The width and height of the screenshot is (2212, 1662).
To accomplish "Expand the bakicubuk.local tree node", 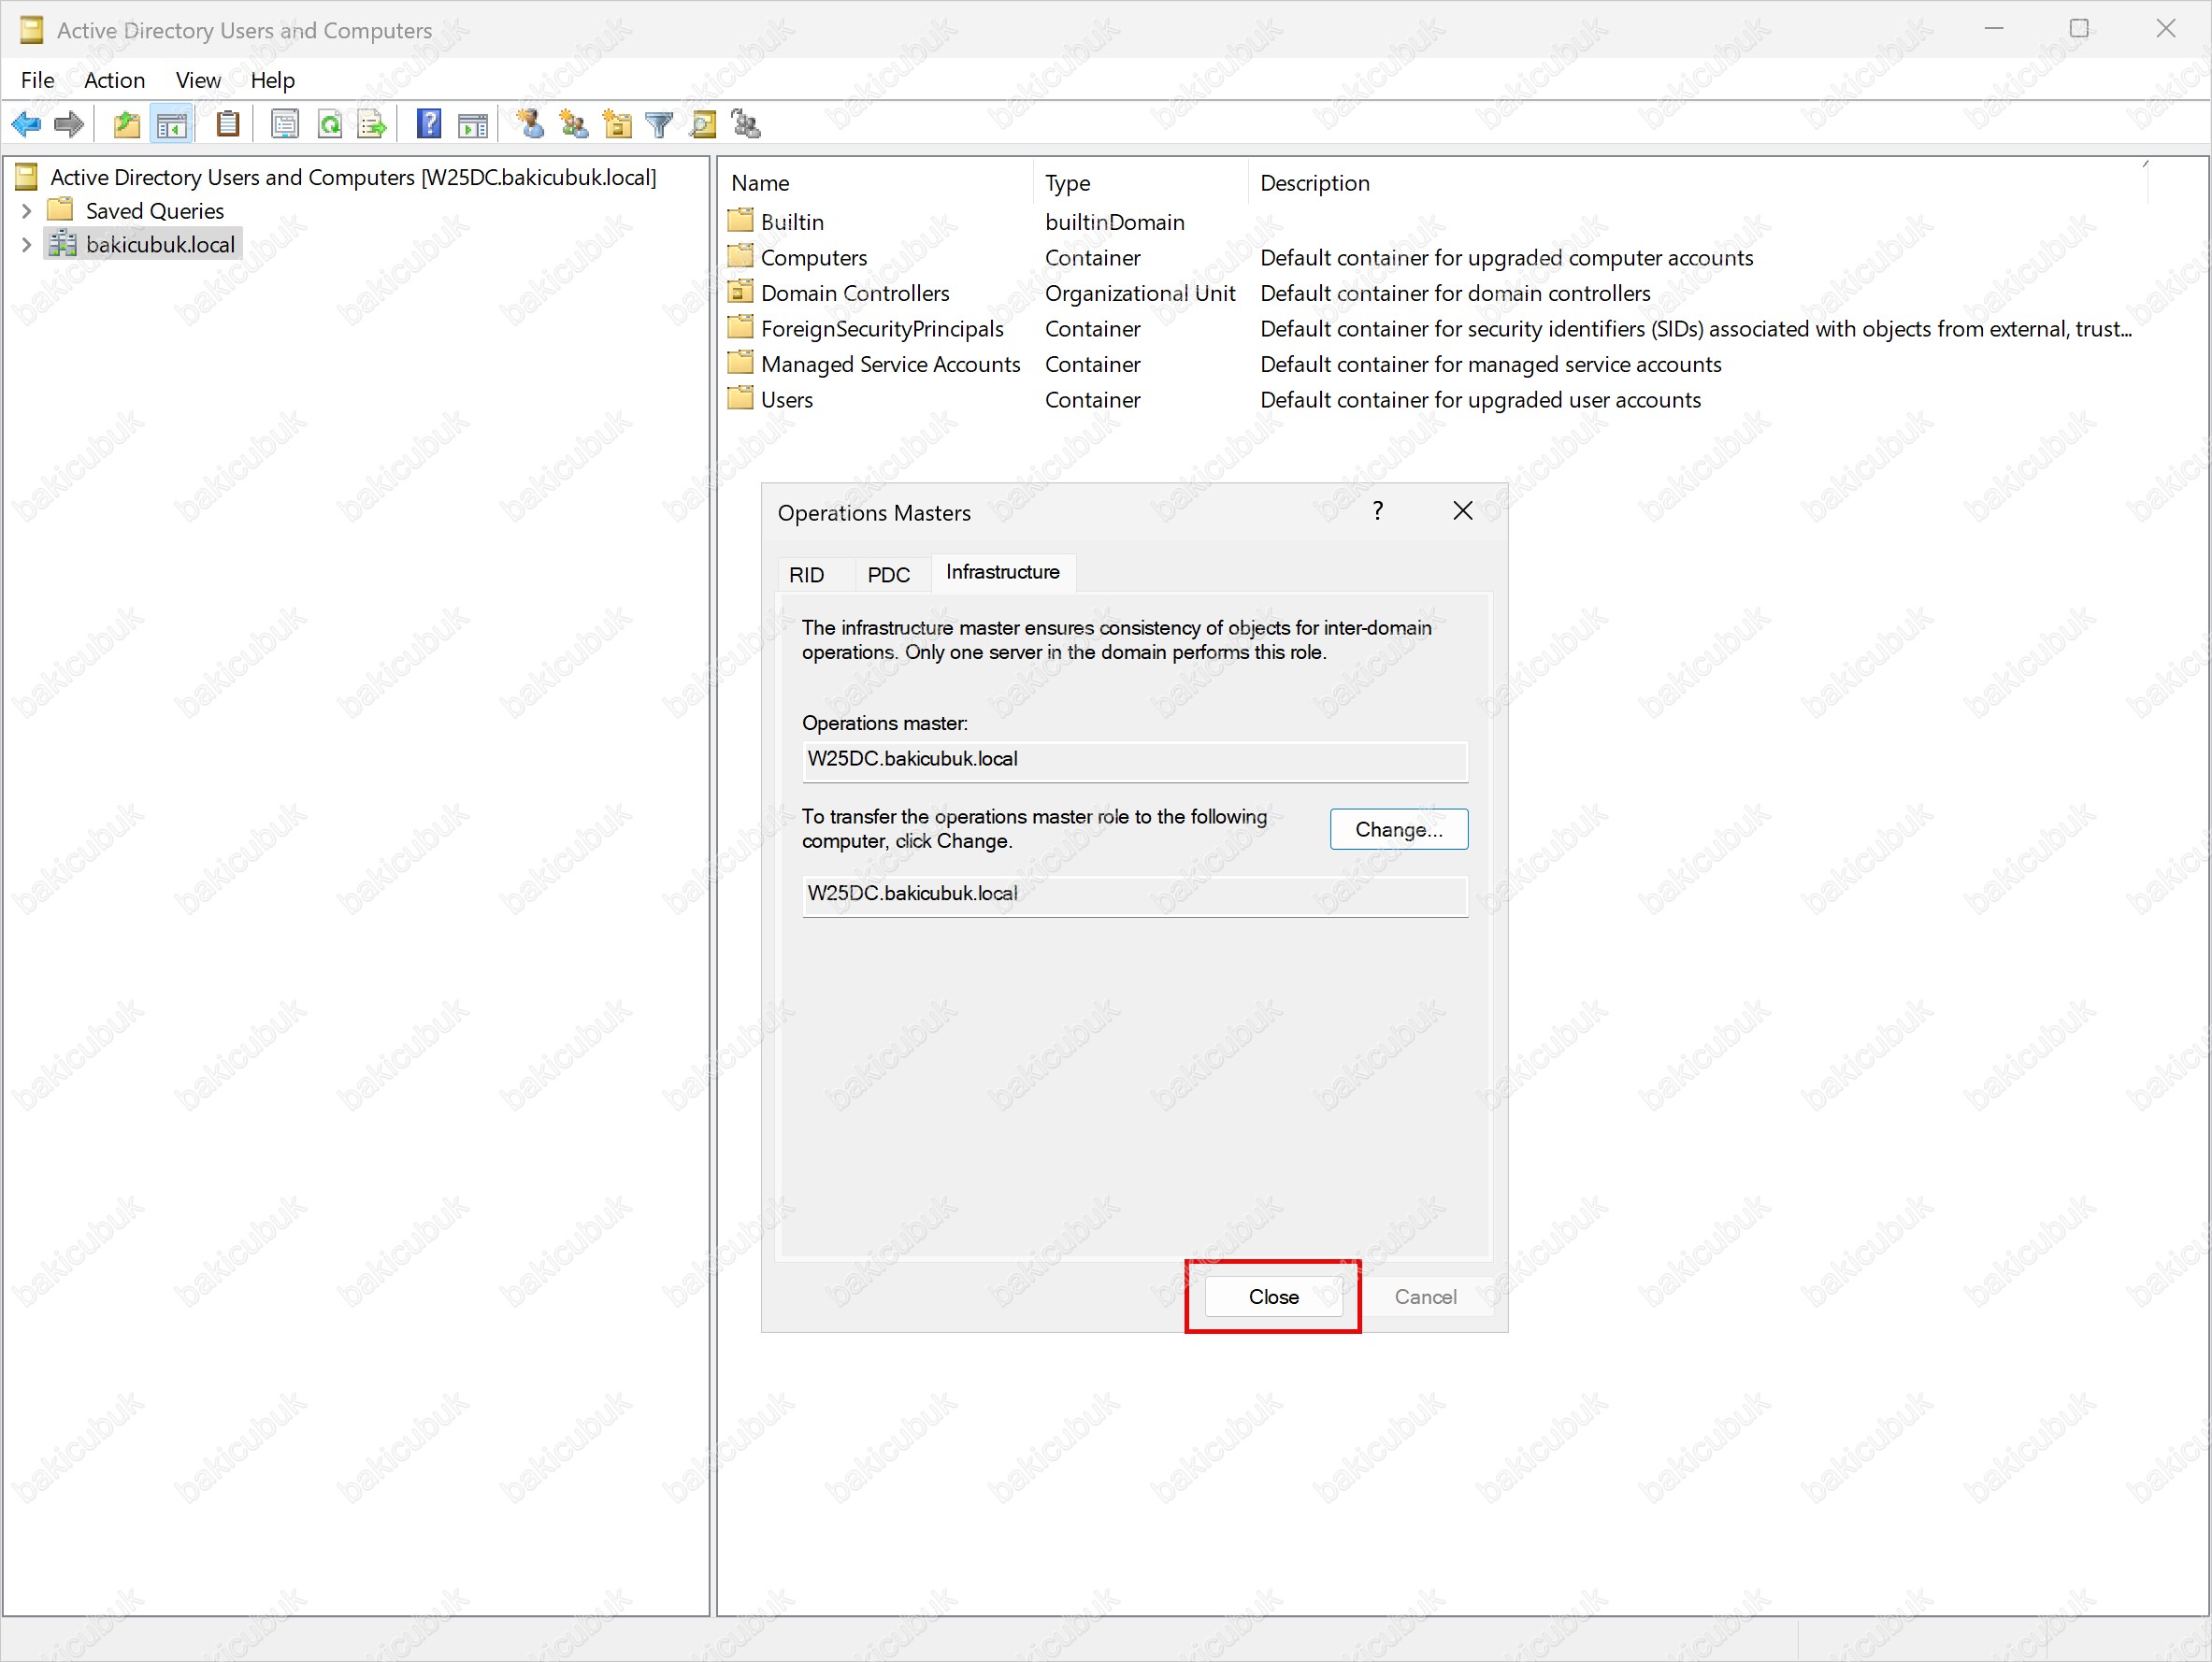I will [27, 245].
